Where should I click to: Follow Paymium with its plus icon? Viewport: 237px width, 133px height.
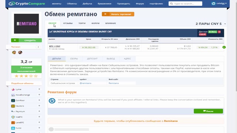coord(39,111)
